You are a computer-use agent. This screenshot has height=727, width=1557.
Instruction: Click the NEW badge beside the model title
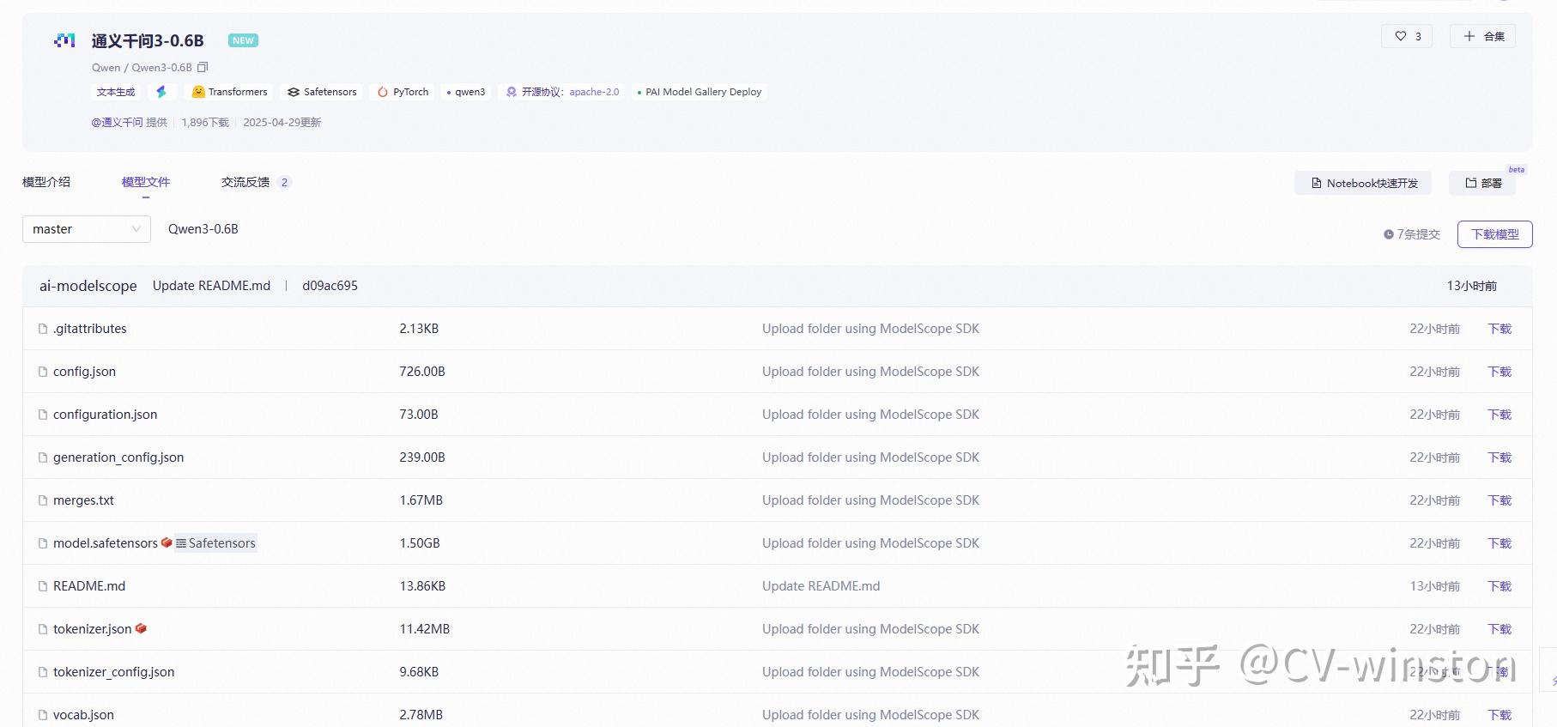click(243, 40)
